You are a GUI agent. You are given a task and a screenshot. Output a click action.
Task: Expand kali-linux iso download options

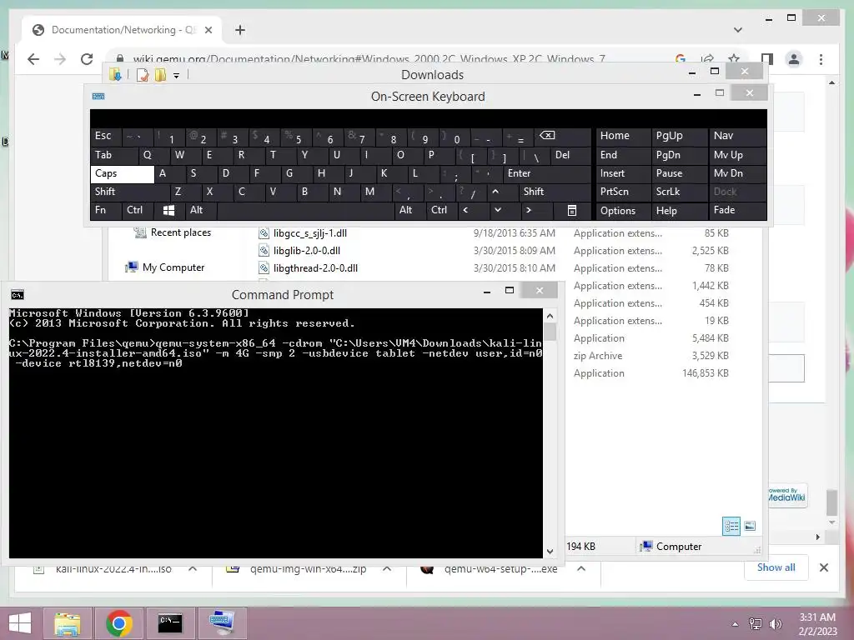point(193,568)
